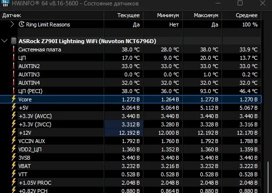Select the VBAT sensor name
The width and height of the screenshot is (272, 193).
pos(25,166)
